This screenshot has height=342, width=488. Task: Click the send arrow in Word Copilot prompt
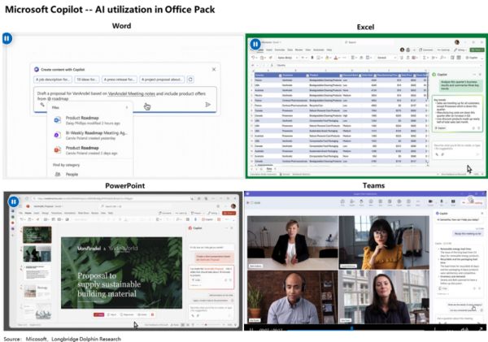pyautogui.click(x=208, y=104)
